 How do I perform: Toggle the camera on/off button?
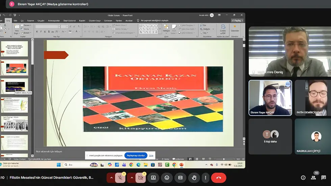[141, 178]
